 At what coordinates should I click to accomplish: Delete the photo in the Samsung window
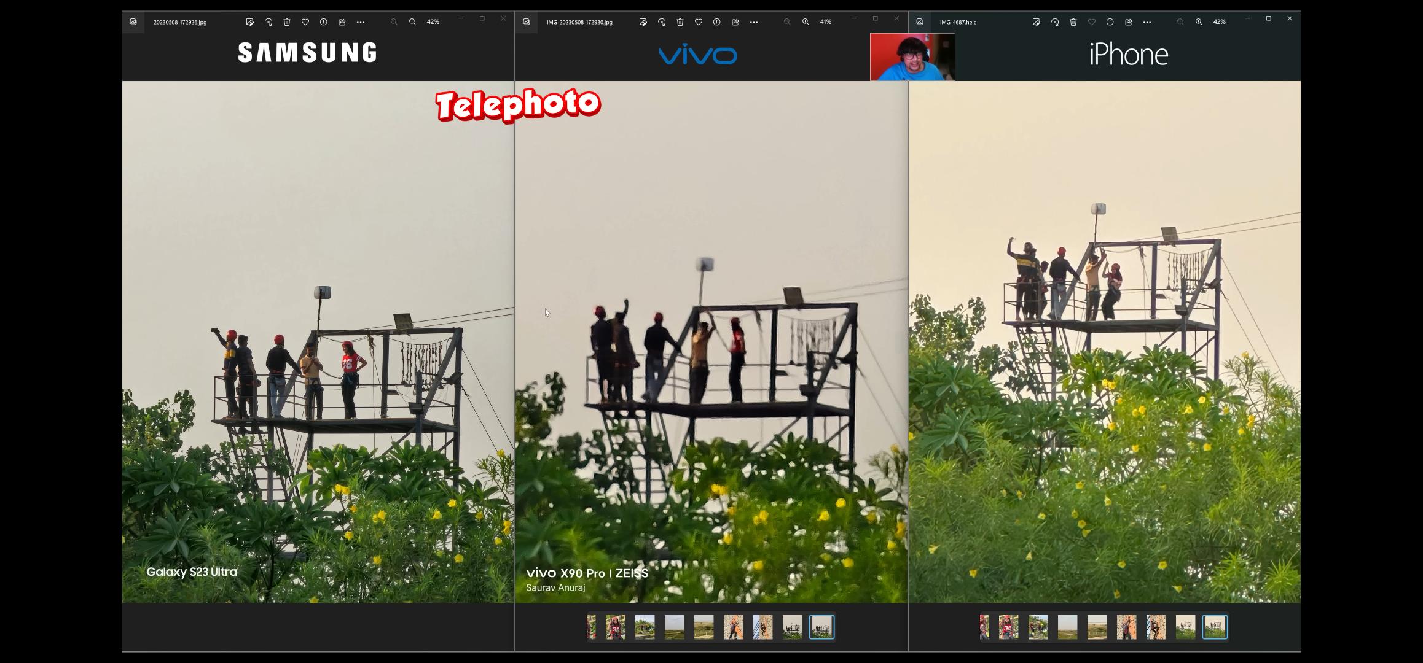(287, 22)
